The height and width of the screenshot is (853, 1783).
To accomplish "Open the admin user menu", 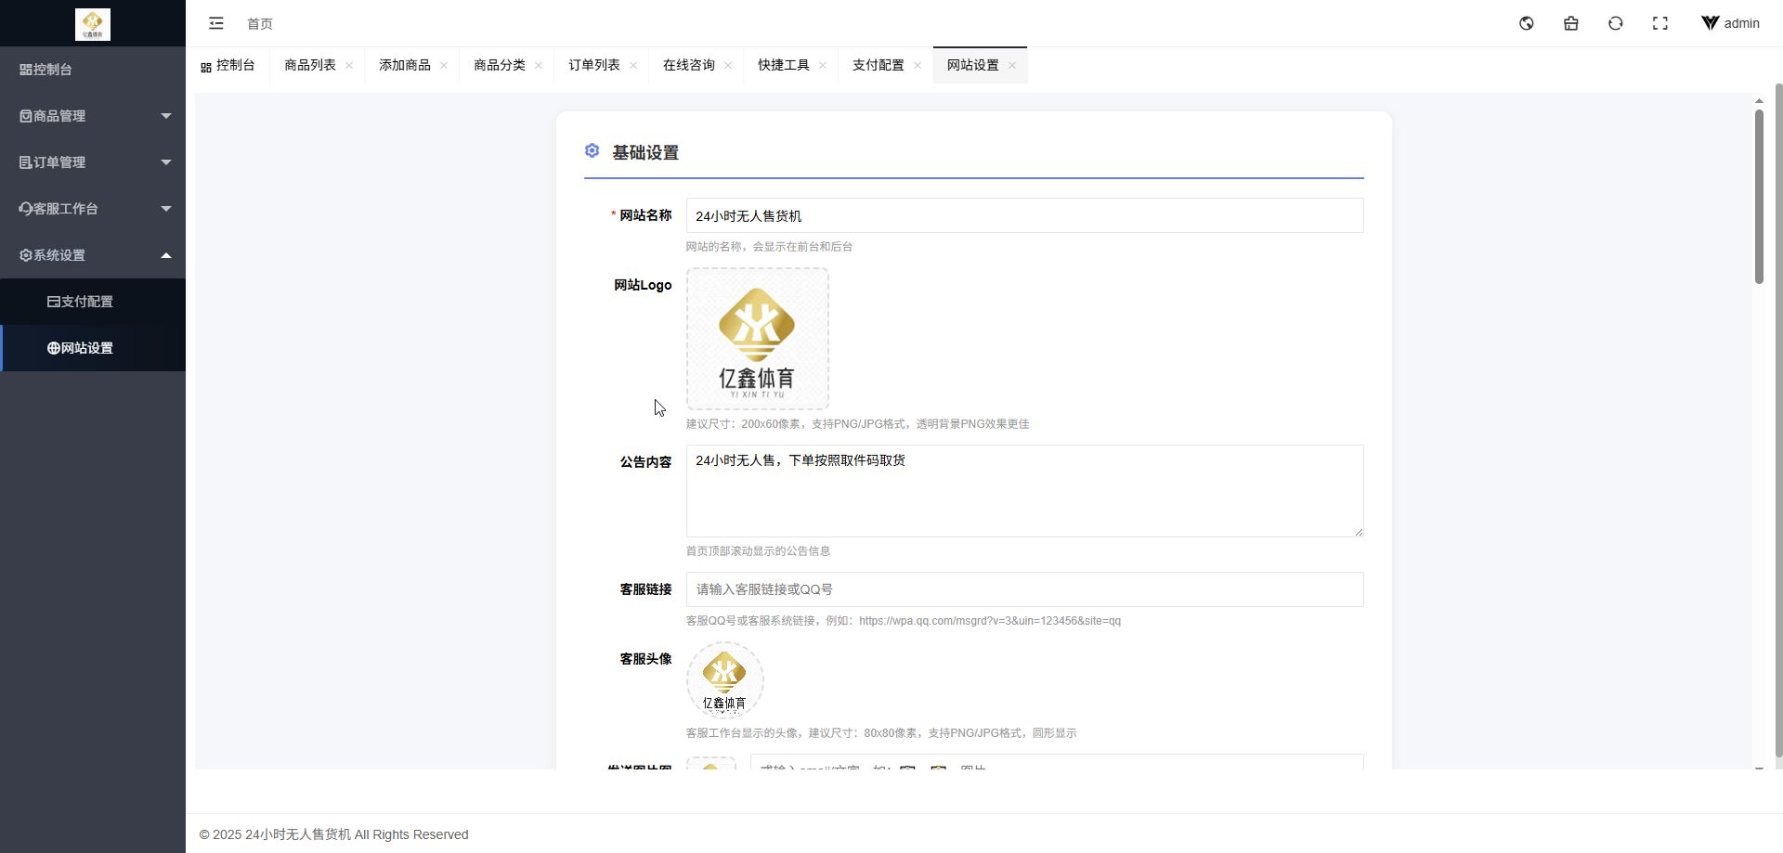I will pyautogui.click(x=1731, y=23).
